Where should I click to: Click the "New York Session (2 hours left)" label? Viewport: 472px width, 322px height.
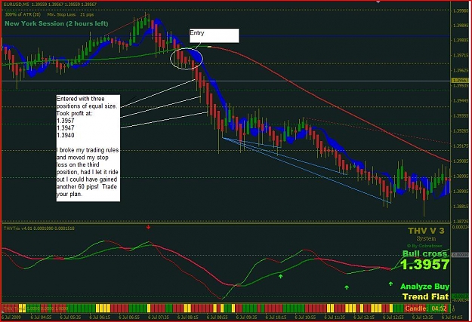pos(57,23)
